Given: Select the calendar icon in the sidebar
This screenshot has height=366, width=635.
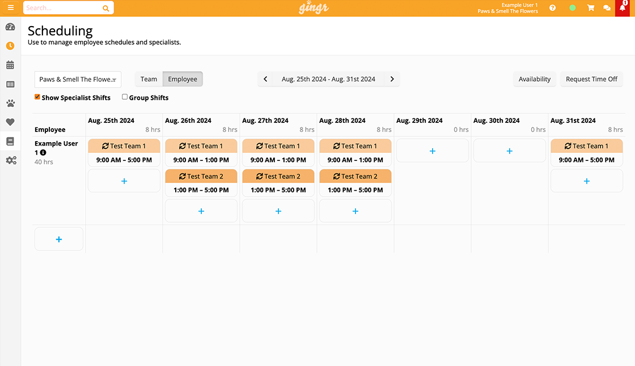Looking at the screenshot, I should 10,65.
